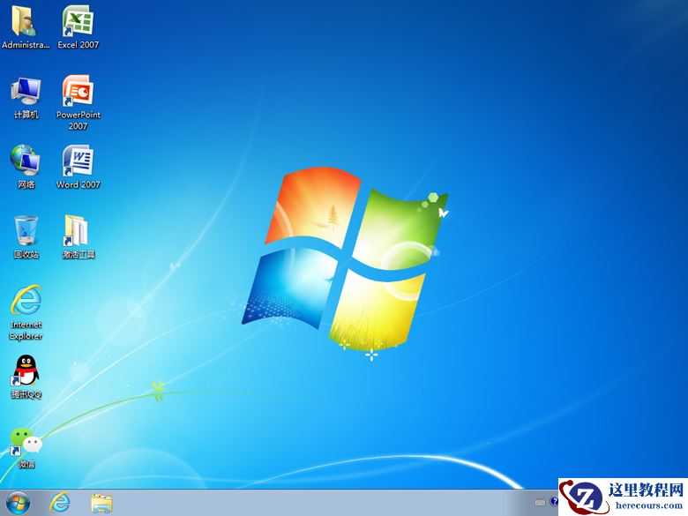Click the keyboard language bar icon
The image size is (688, 516).
pyautogui.click(x=541, y=503)
